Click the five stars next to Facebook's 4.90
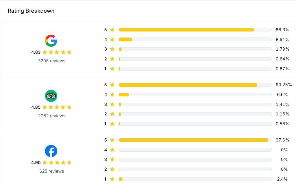The width and height of the screenshot is (297, 186). point(57,162)
